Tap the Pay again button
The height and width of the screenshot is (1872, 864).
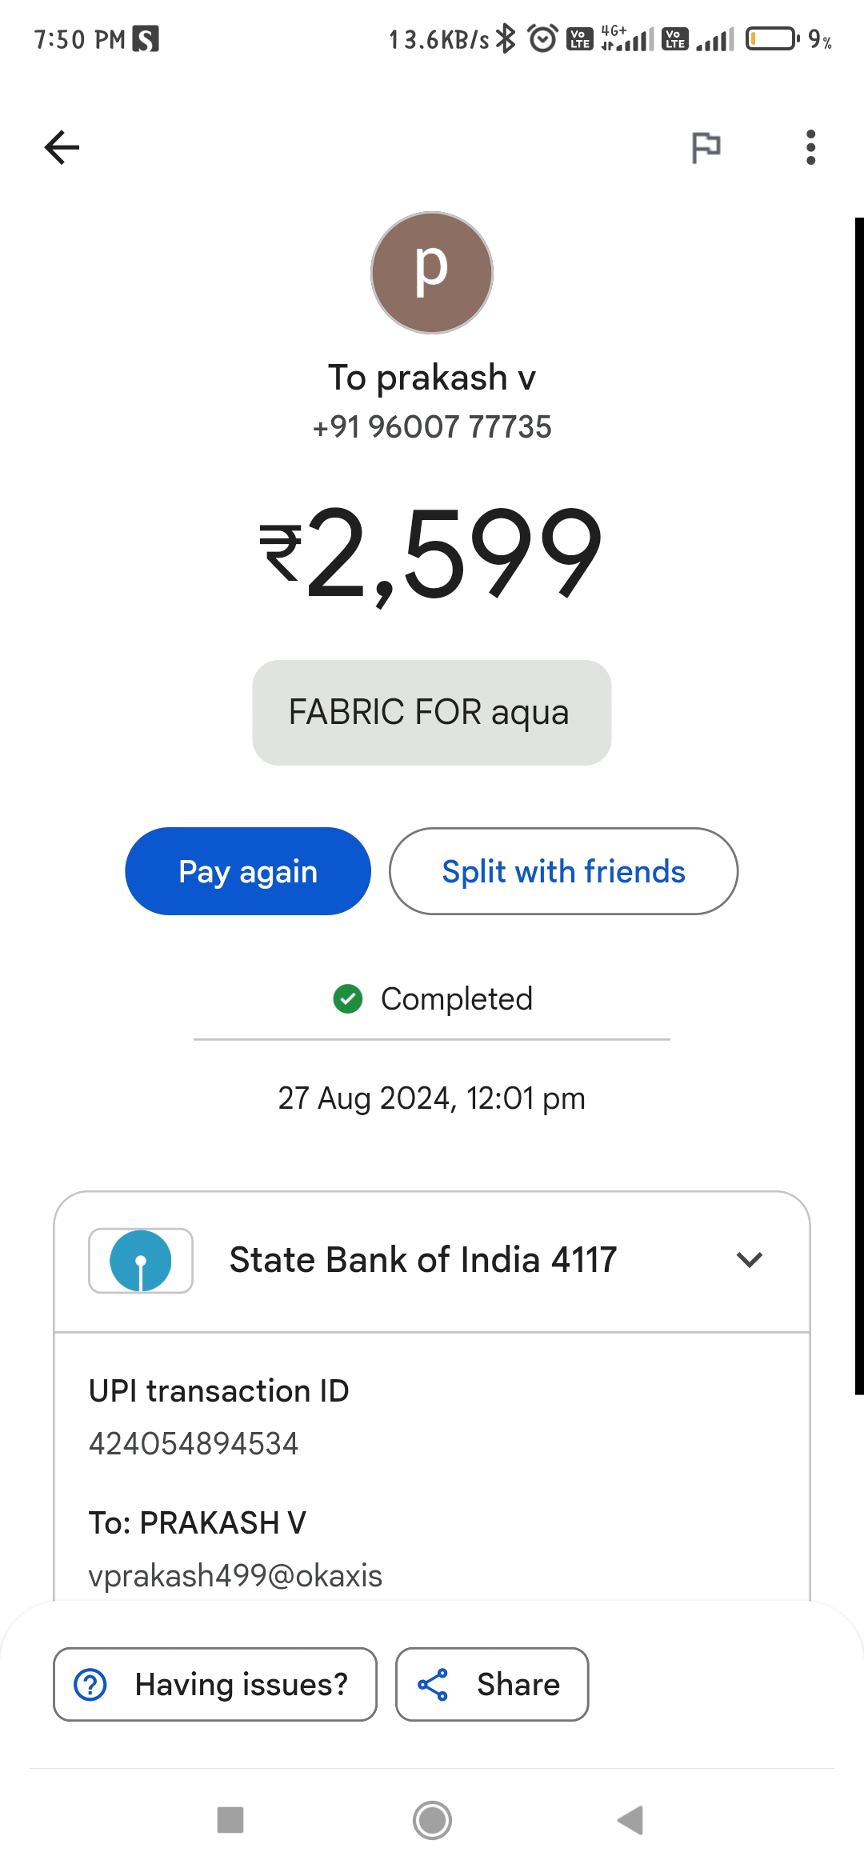[248, 871]
